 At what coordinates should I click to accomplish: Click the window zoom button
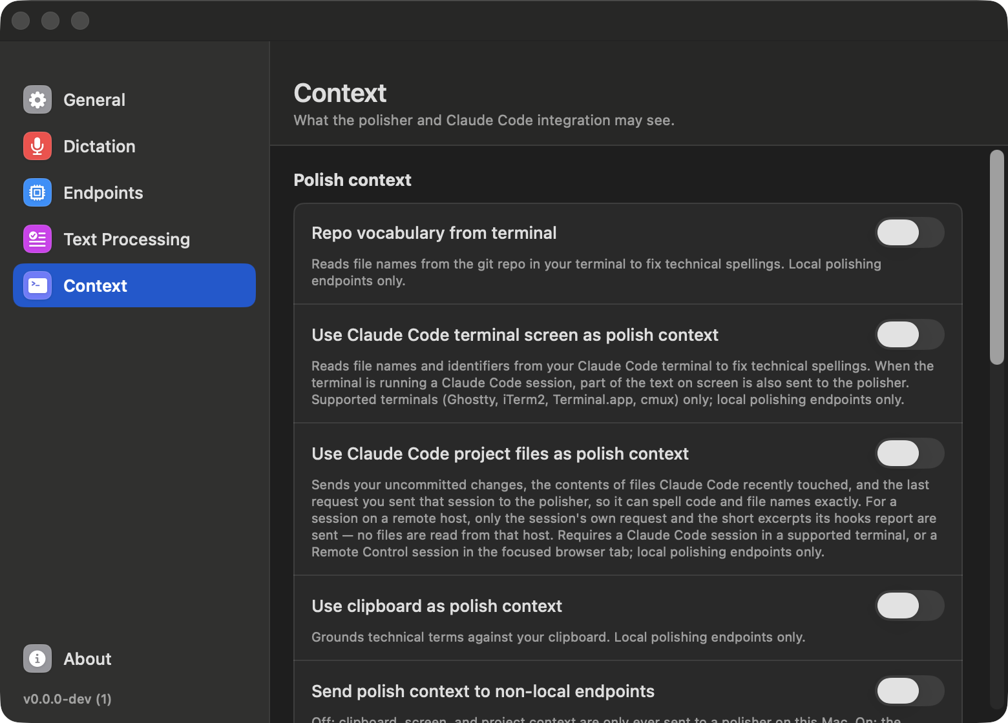point(80,21)
